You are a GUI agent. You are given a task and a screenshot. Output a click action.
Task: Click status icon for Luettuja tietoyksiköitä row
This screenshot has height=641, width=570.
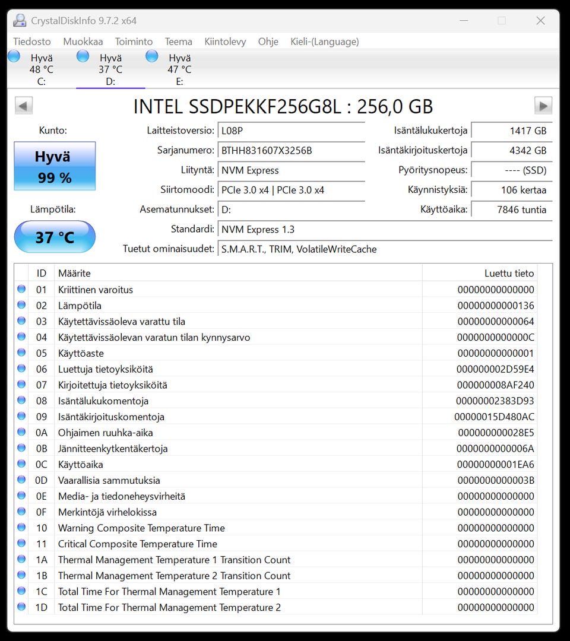point(21,369)
